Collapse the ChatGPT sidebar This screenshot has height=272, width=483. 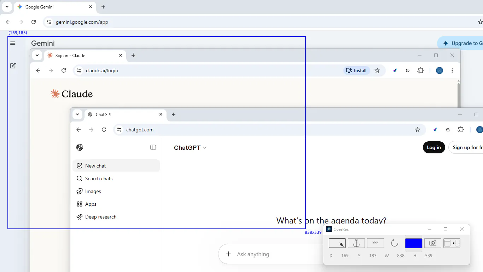153,147
